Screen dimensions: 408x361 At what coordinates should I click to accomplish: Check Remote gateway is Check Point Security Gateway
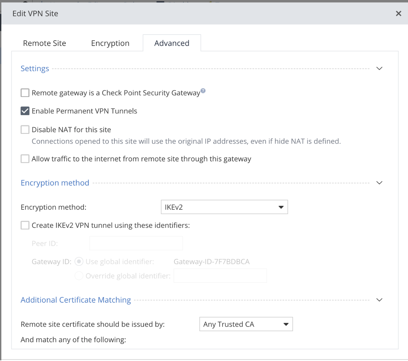pyautogui.click(x=25, y=93)
